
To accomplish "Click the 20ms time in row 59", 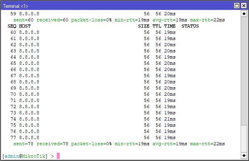I will point(170,14).
